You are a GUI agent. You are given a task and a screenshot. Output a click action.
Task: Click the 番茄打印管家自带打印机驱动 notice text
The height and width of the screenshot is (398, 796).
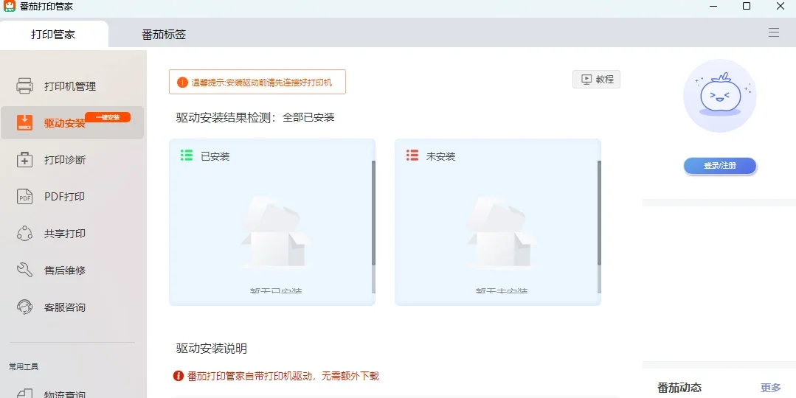coord(283,376)
